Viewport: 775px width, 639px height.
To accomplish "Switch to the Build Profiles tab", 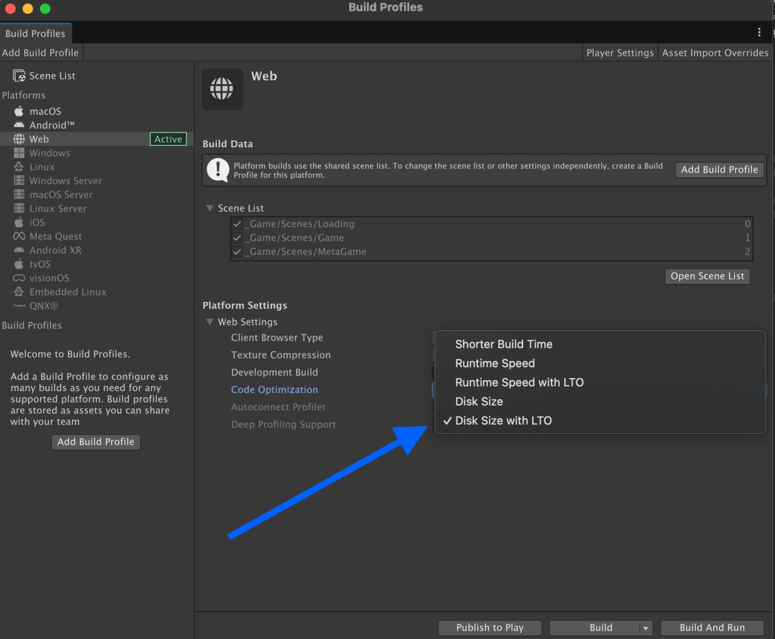I will 35,33.
